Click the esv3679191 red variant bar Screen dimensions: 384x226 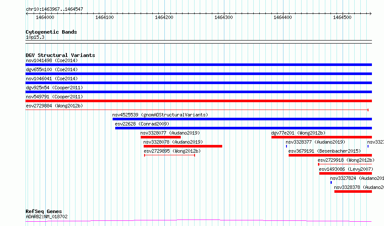coord(330,155)
